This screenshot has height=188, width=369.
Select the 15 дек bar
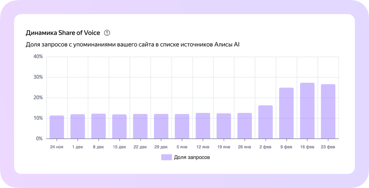pos(119,126)
